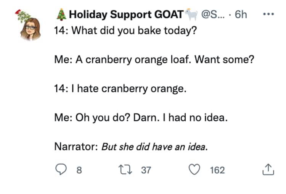Click the mistletoe sprig on the avatar
Viewport: 286px width, 194px height.
pos(21,15)
